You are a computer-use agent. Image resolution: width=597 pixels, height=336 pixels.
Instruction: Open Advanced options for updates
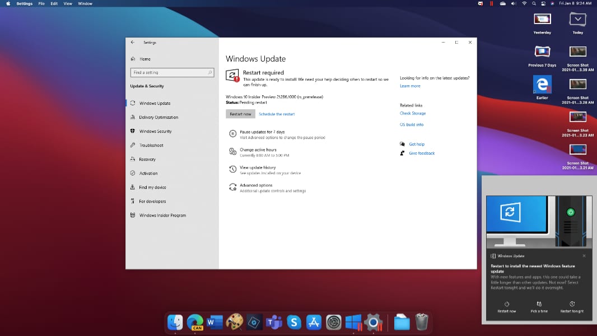tap(256, 185)
